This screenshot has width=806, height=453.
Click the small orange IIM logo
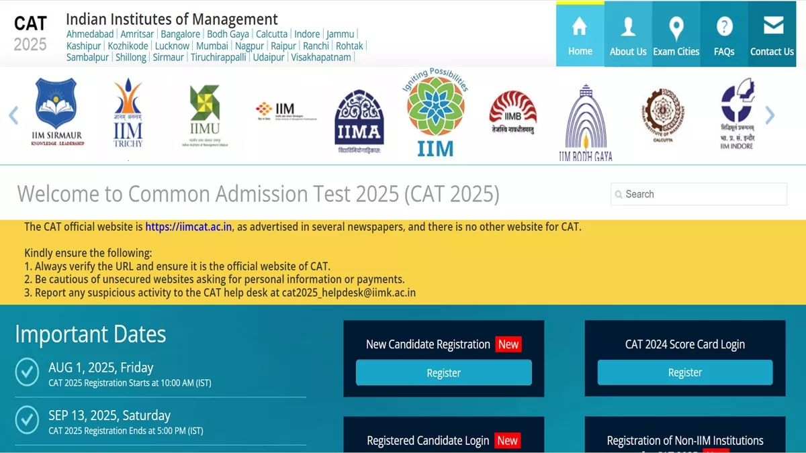[285, 111]
